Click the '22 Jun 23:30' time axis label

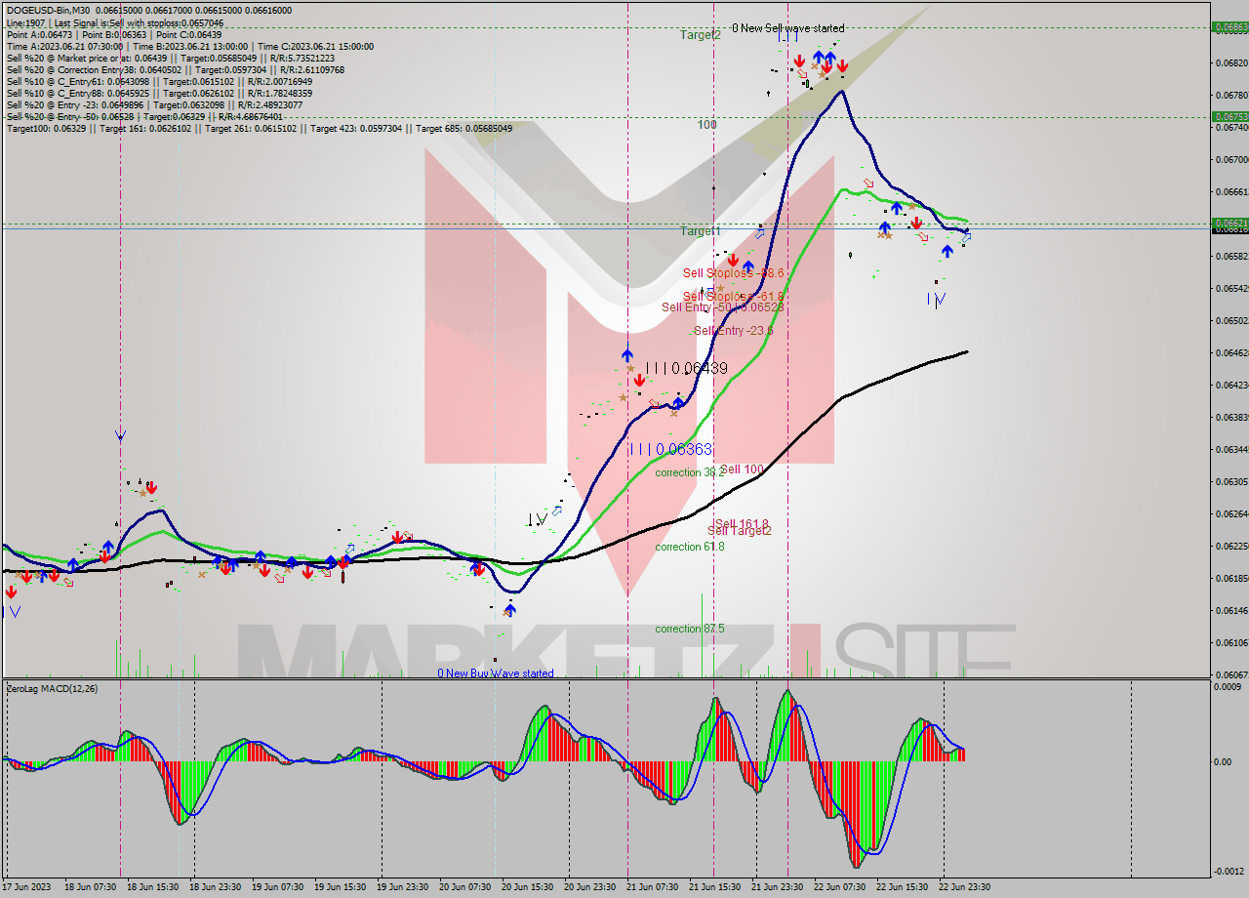[x=964, y=887]
